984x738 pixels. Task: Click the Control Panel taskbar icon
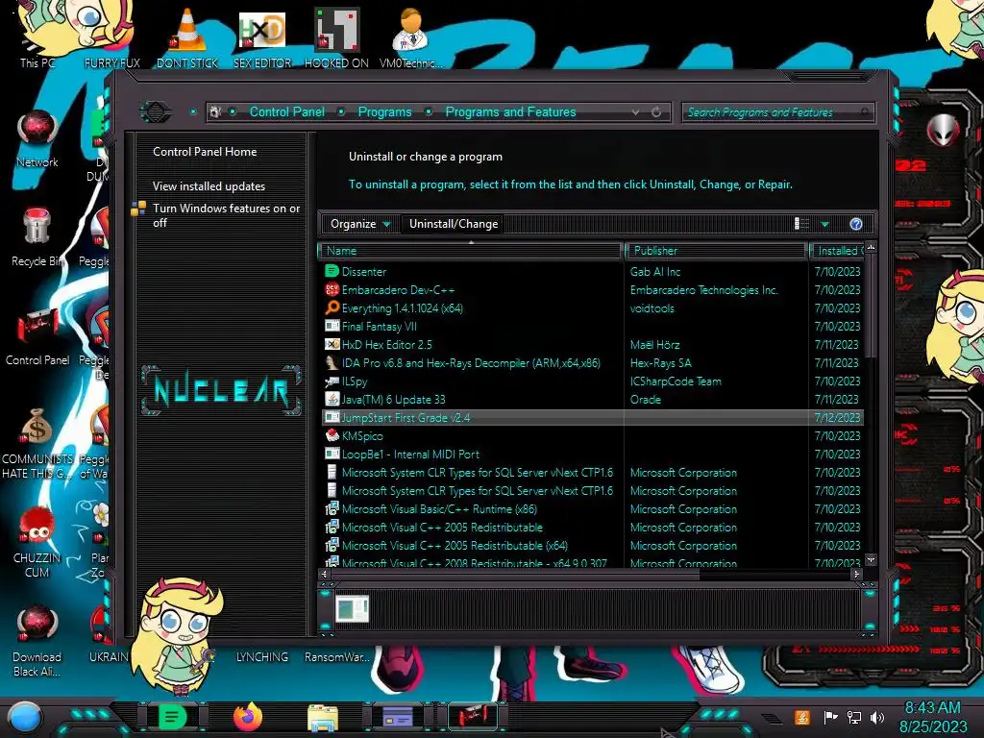point(472,717)
